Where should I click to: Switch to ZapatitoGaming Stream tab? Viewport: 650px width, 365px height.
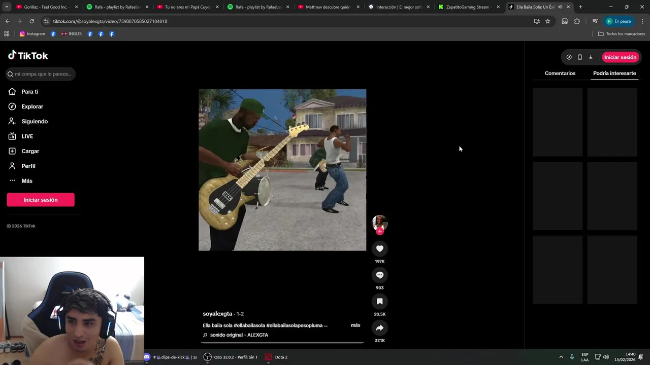click(469, 7)
